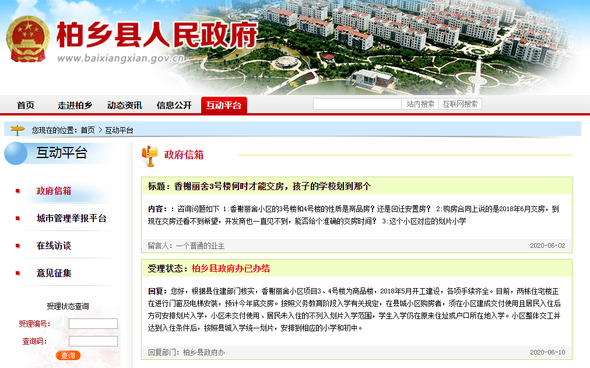
Task: Click the reply date 2020-06-10
Action: [547, 353]
